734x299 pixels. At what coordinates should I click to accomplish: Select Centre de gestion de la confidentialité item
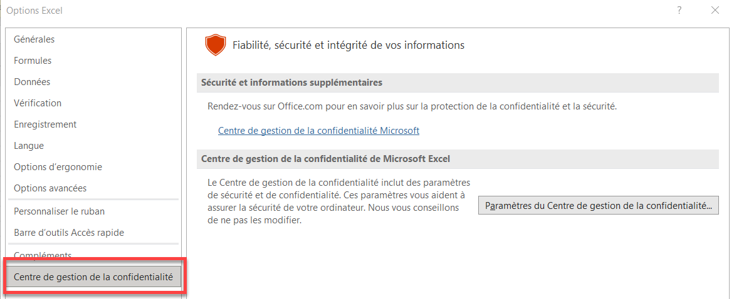(x=93, y=277)
